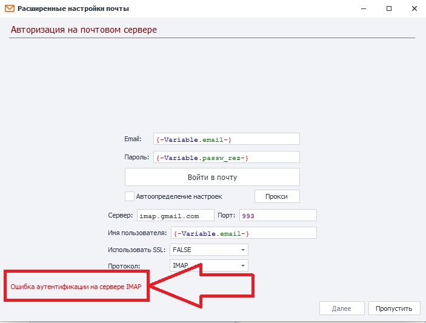Open the Прокси settings button
This screenshot has height=323, width=426.
coord(277,196)
